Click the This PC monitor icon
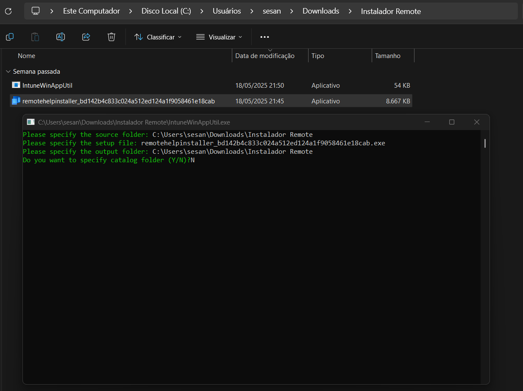 point(36,11)
